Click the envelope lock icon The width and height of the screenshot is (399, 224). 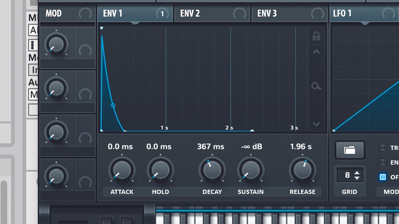click(x=316, y=36)
